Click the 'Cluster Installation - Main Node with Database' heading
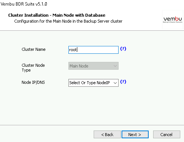This screenshot has width=184, height=142. pyautogui.click(x=57, y=15)
